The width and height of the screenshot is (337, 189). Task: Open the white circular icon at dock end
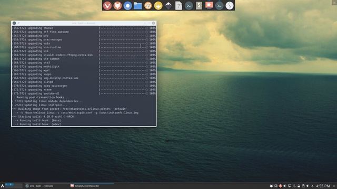tap(230, 6)
